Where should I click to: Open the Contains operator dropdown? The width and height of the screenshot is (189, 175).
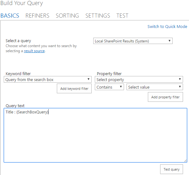109,87
